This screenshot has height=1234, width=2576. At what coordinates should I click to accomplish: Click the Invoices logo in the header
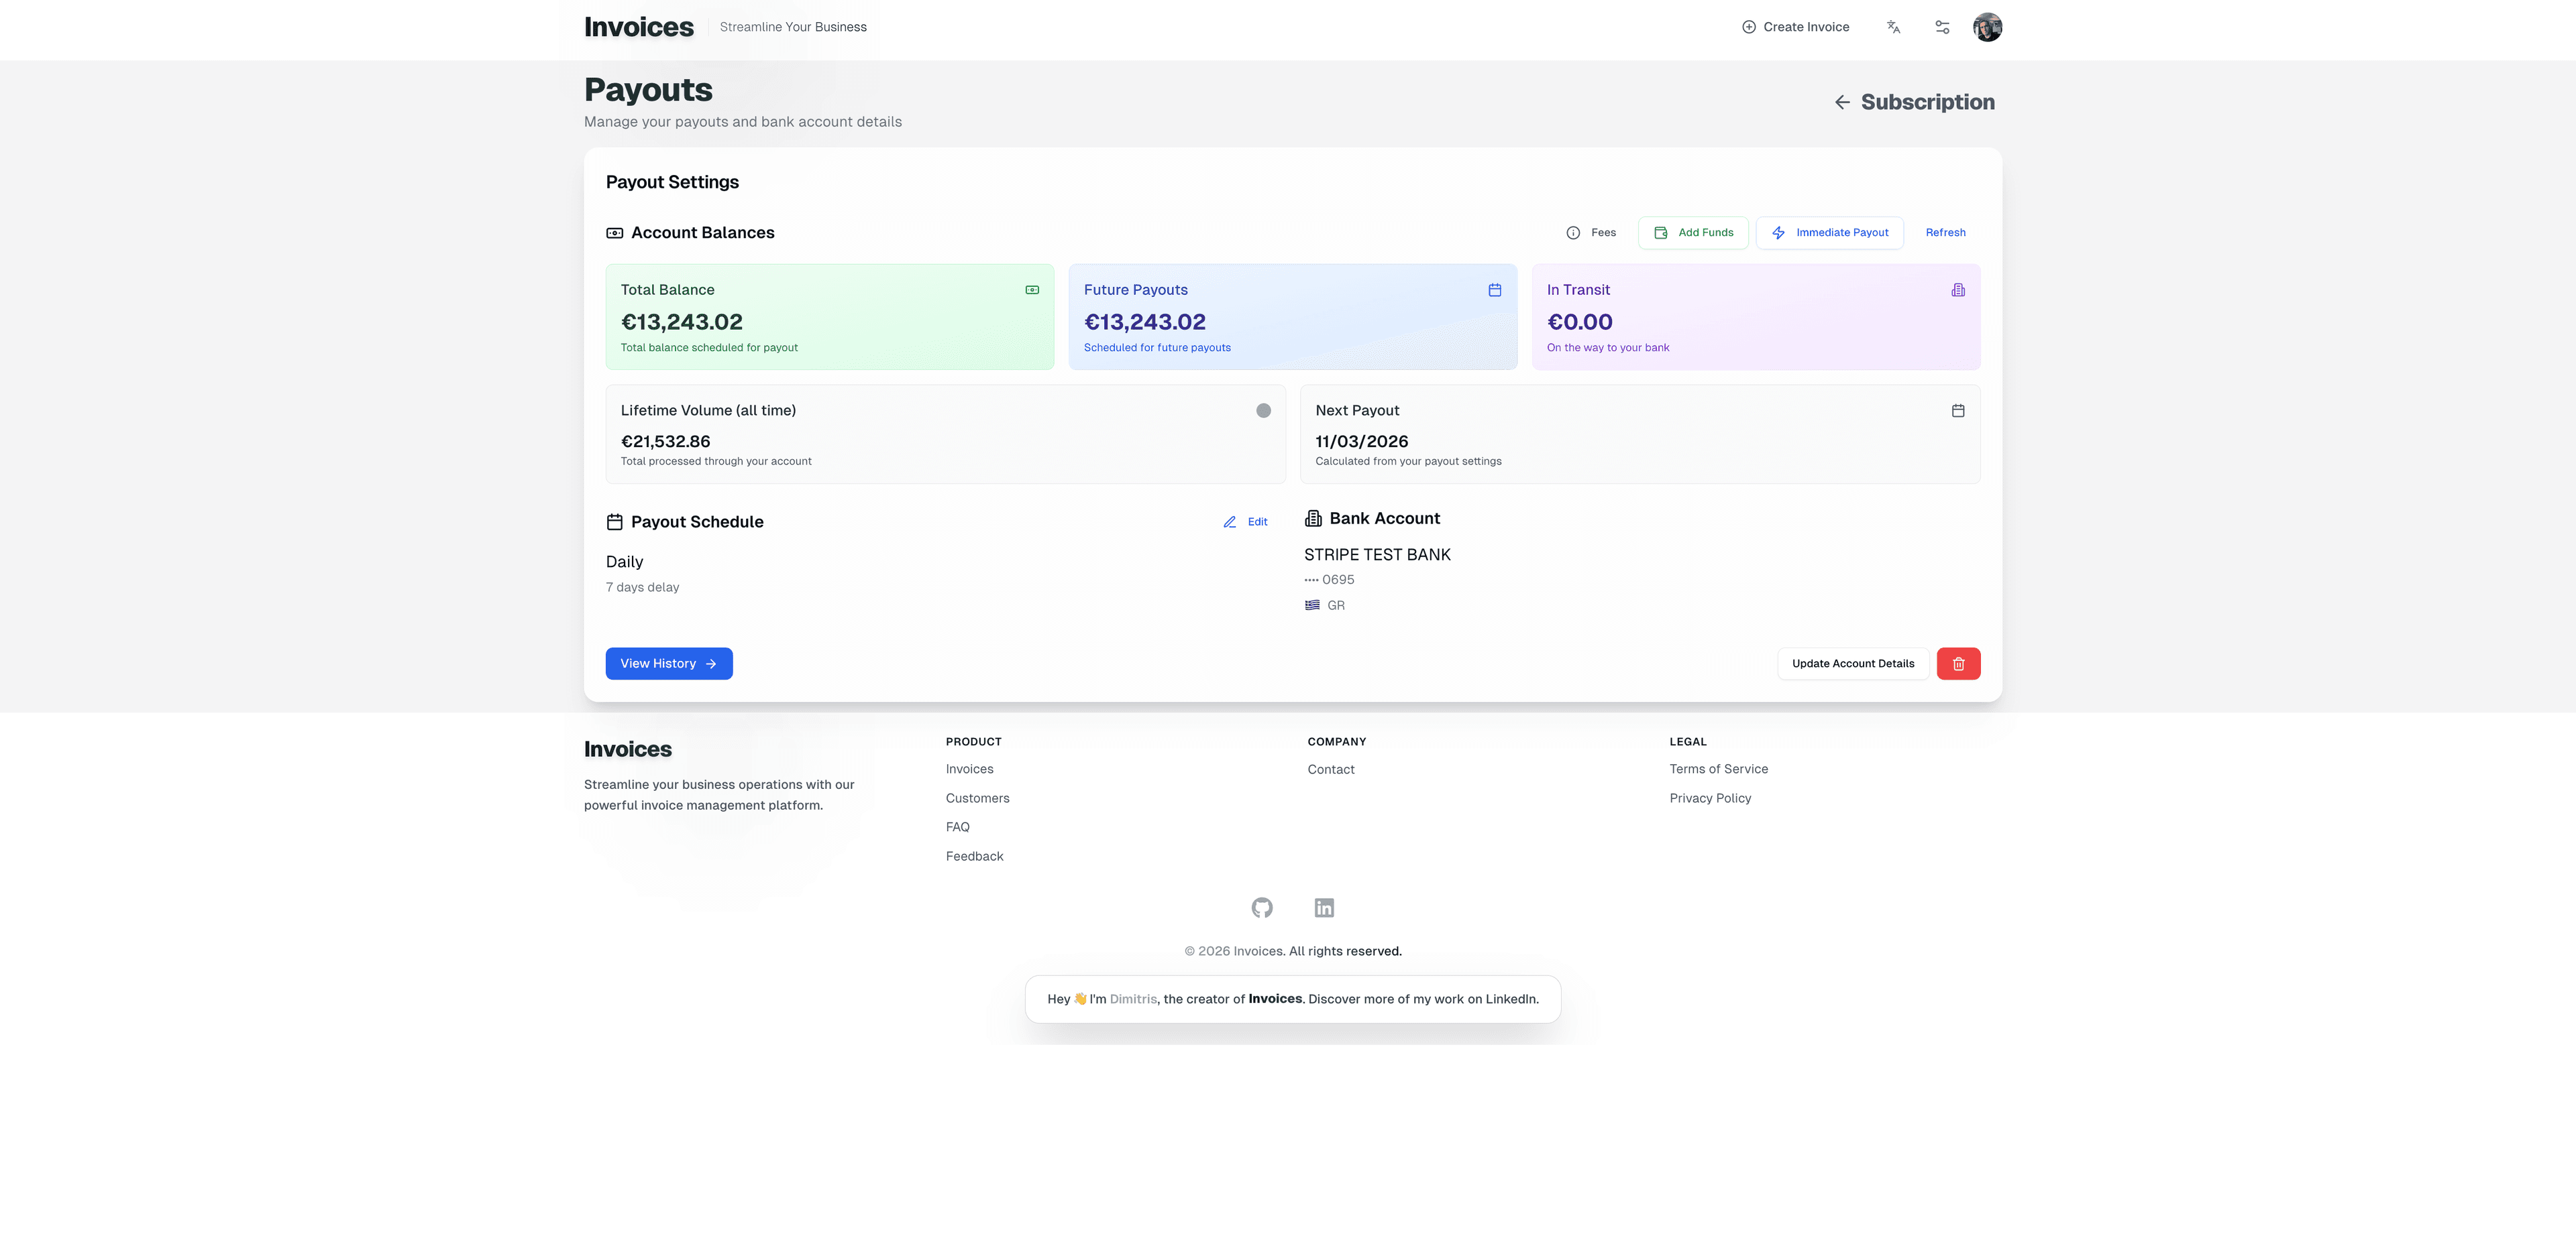coord(638,27)
